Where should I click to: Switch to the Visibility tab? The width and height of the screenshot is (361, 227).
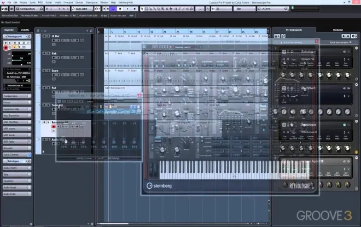(25, 30)
